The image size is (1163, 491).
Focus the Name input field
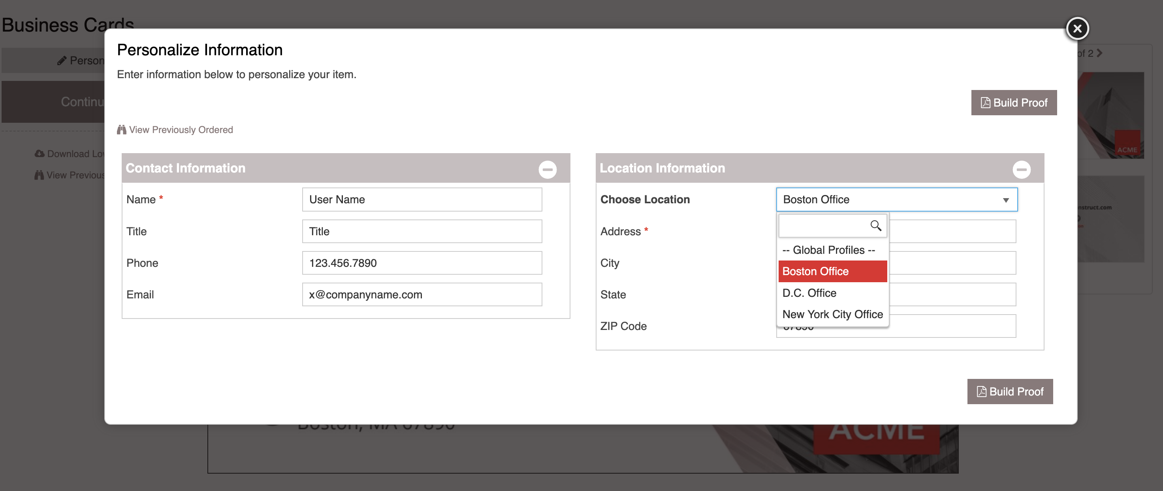tap(422, 199)
